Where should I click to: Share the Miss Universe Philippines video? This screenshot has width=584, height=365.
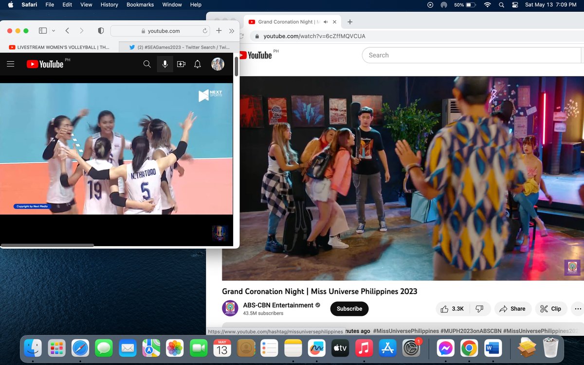(x=512, y=309)
